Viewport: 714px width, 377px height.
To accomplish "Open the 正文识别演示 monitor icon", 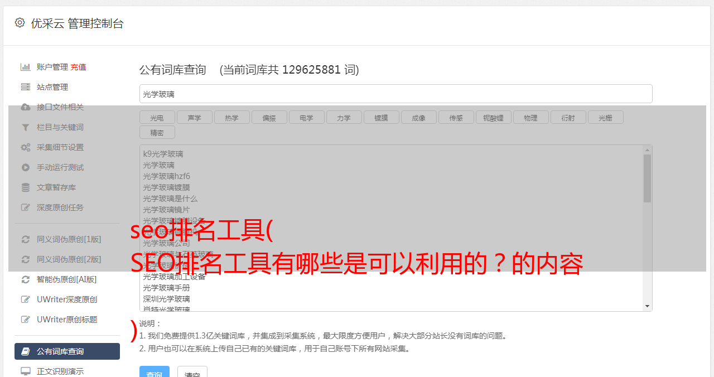I will click(26, 371).
